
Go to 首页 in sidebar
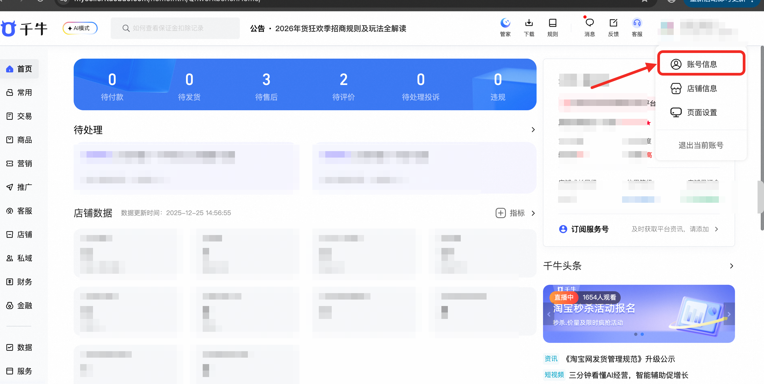pyautogui.click(x=20, y=69)
